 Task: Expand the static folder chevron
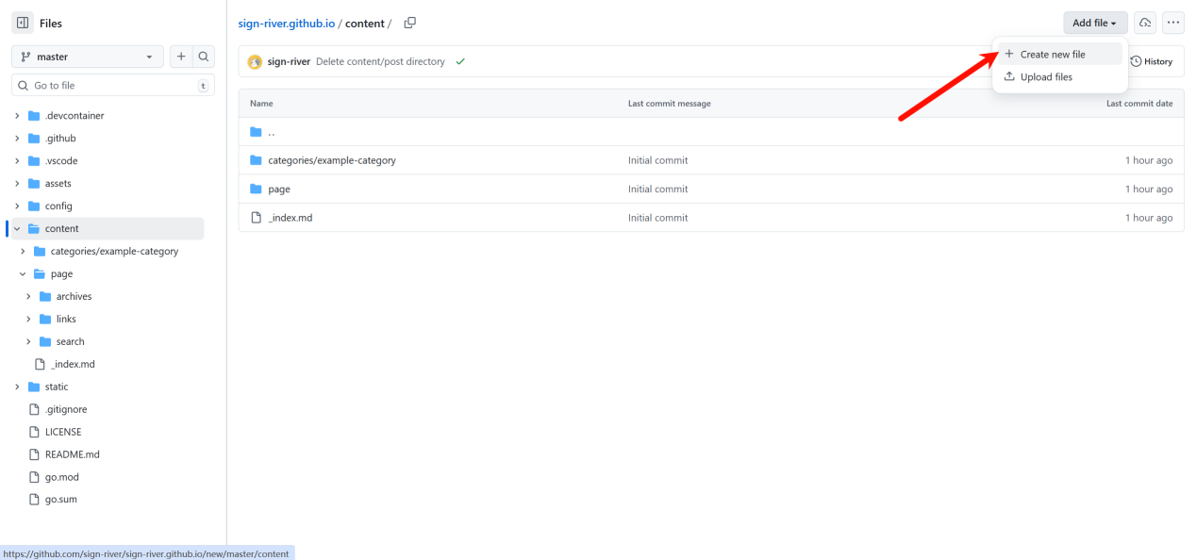click(17, 387)
